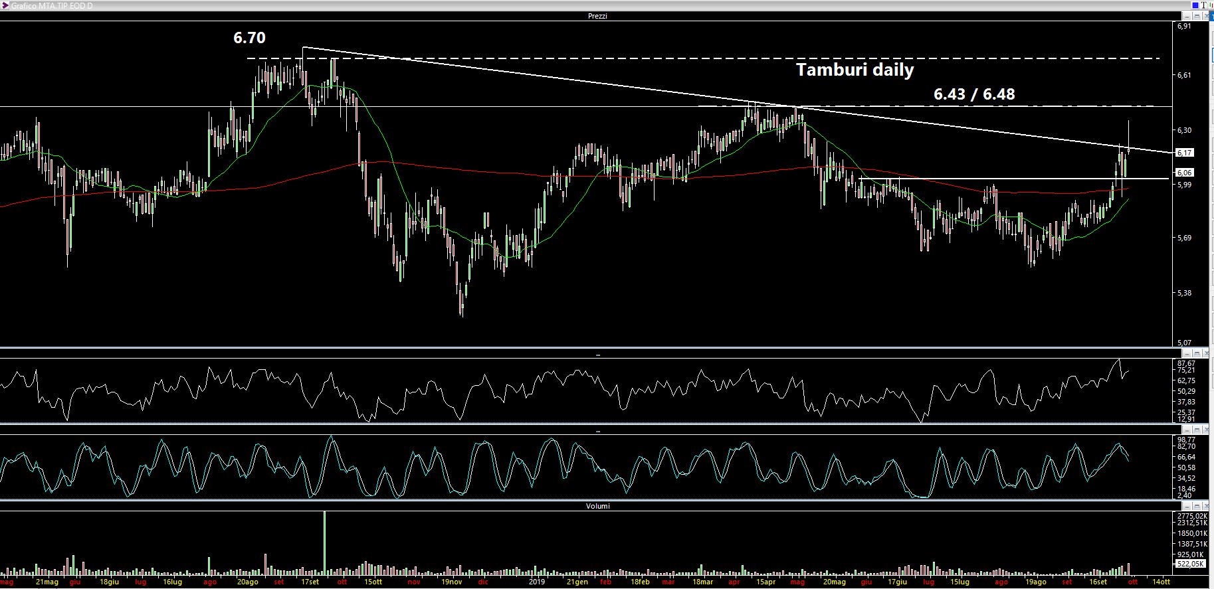Close the oscillator panel with 87,67 scale
This screenshot has width=1214, height=589.
coord(1206,353)
